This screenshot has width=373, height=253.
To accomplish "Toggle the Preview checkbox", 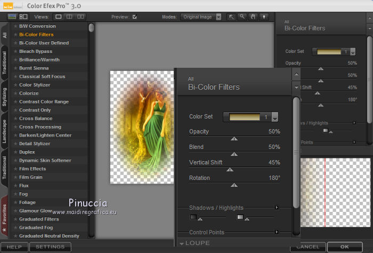I will tap(134, 17).
